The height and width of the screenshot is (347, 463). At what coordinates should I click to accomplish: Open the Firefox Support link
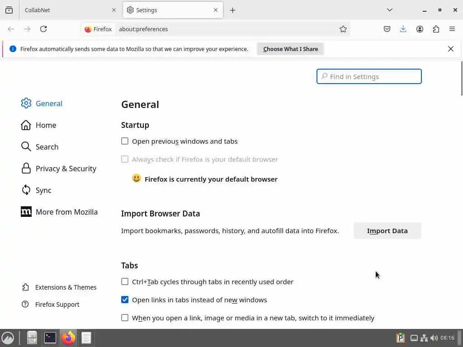(51, 304)
